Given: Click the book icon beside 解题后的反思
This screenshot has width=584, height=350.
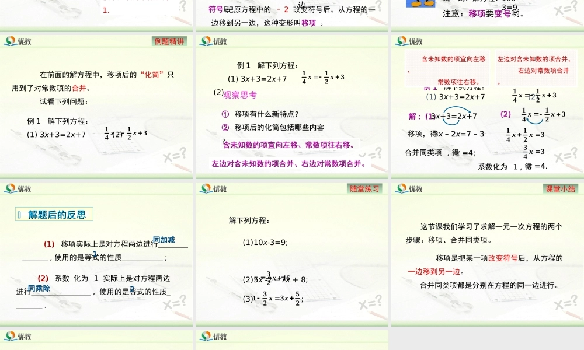Looking at the screenshot, I should coord(18,214).
